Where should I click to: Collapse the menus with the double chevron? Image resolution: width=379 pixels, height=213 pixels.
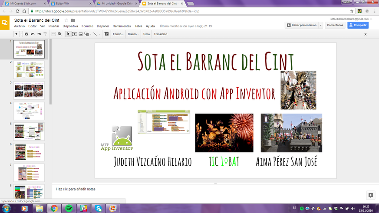[x=366, y=34]
